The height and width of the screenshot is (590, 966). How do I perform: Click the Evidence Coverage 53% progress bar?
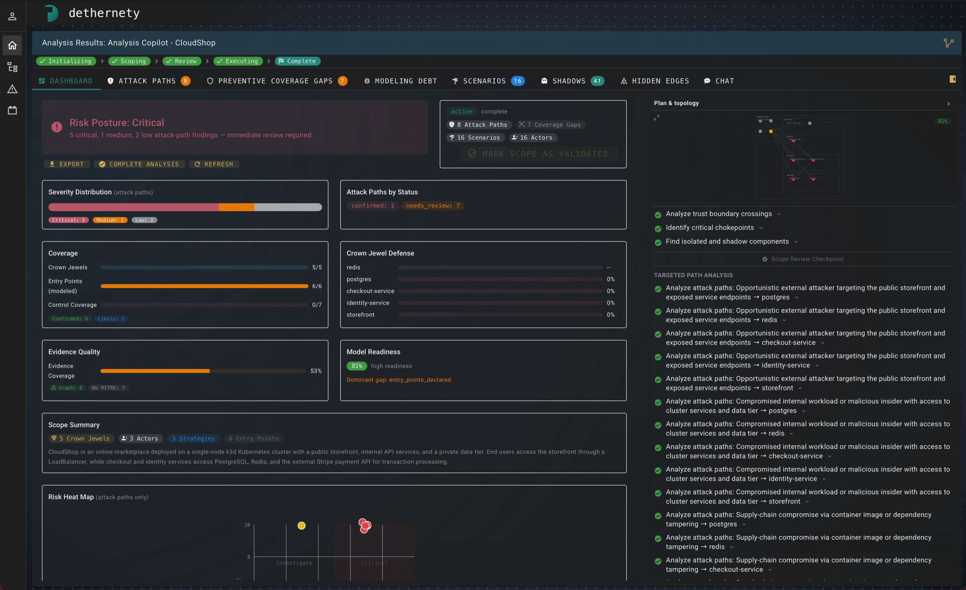click(204, 371)
